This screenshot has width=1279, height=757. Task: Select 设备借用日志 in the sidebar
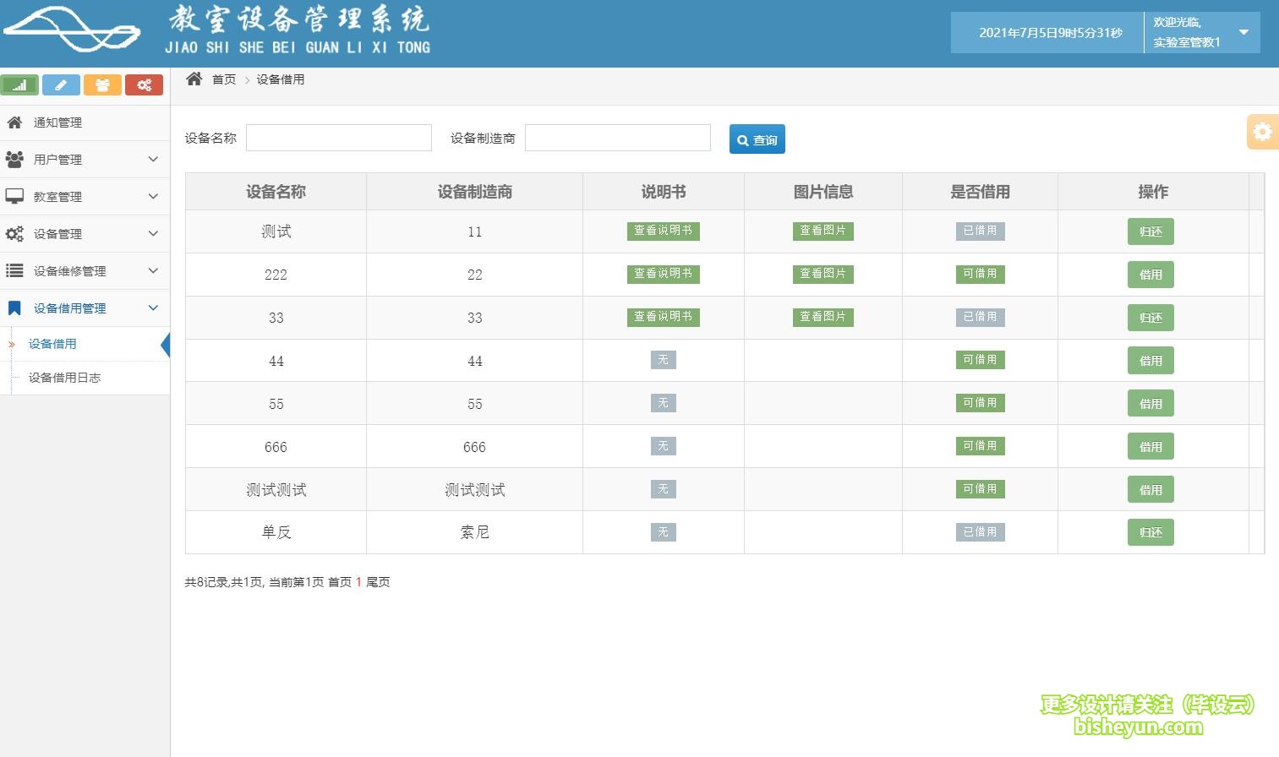pyautogui.click(x=65, y=378)
